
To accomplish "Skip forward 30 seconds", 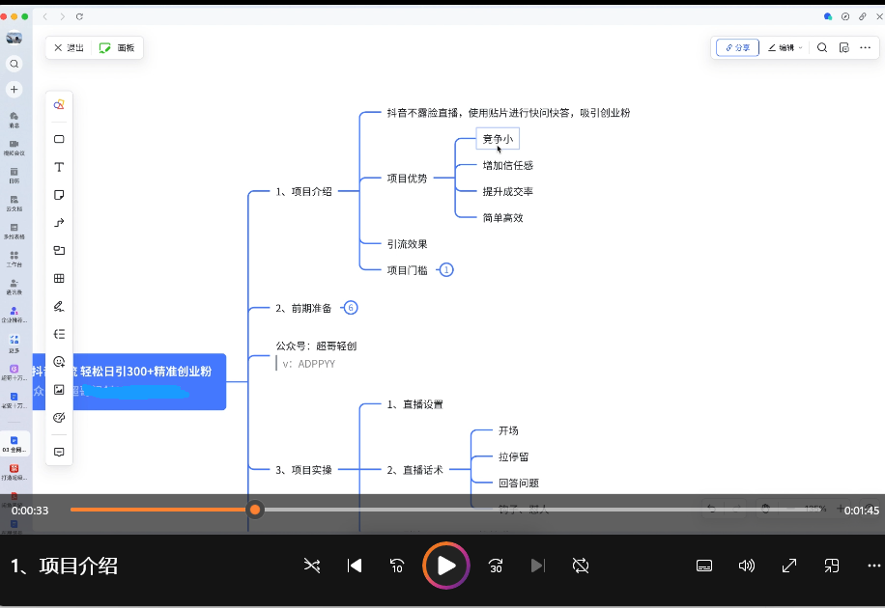I will (496, 566).
